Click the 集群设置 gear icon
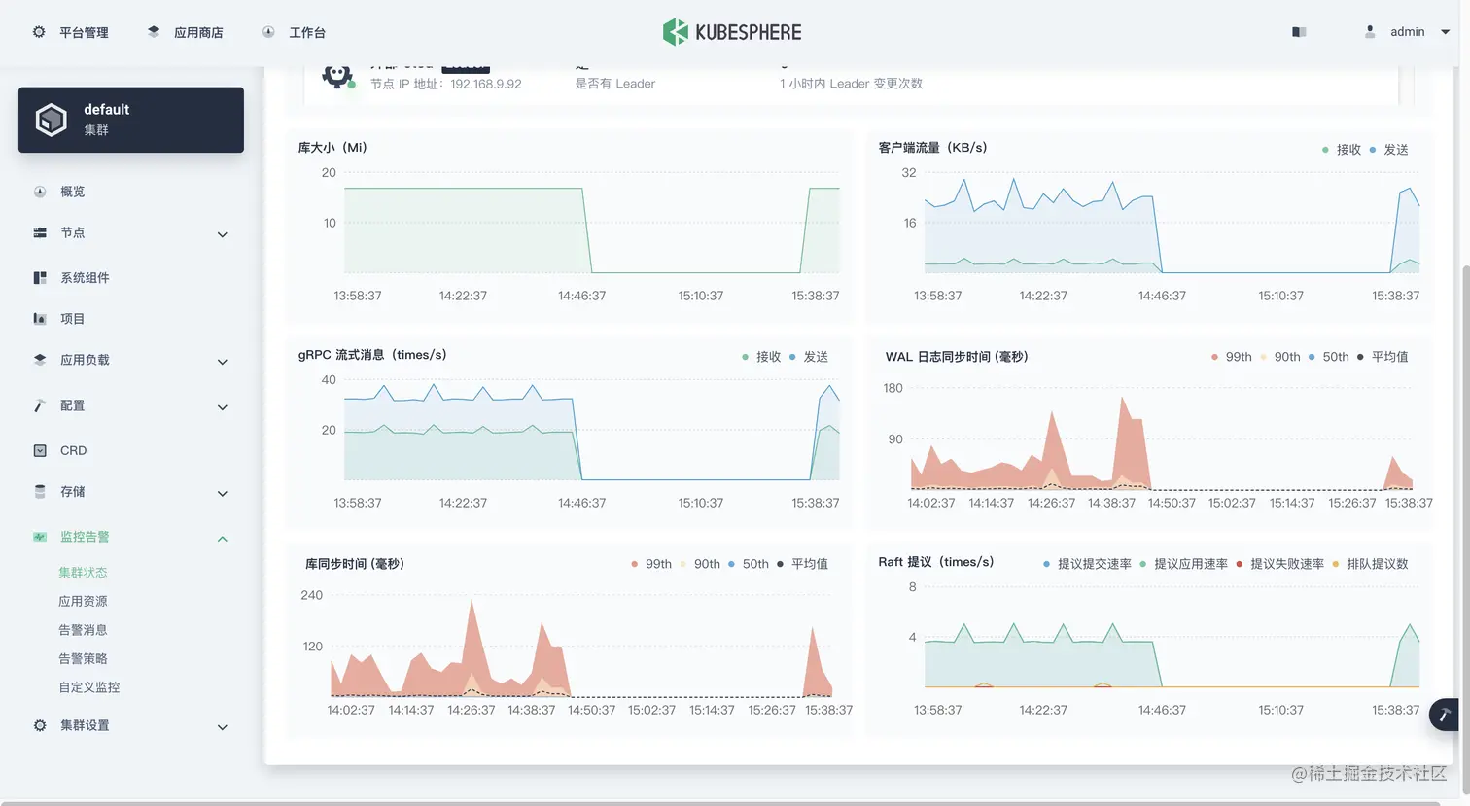The image size is (1470, 806). (40, 725)
